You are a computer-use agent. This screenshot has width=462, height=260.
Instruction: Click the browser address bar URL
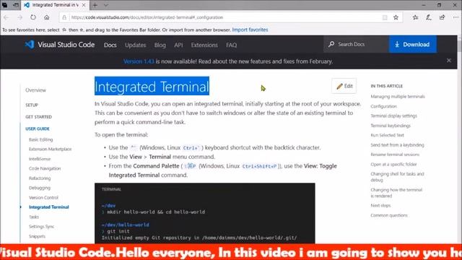coord(147,17)
